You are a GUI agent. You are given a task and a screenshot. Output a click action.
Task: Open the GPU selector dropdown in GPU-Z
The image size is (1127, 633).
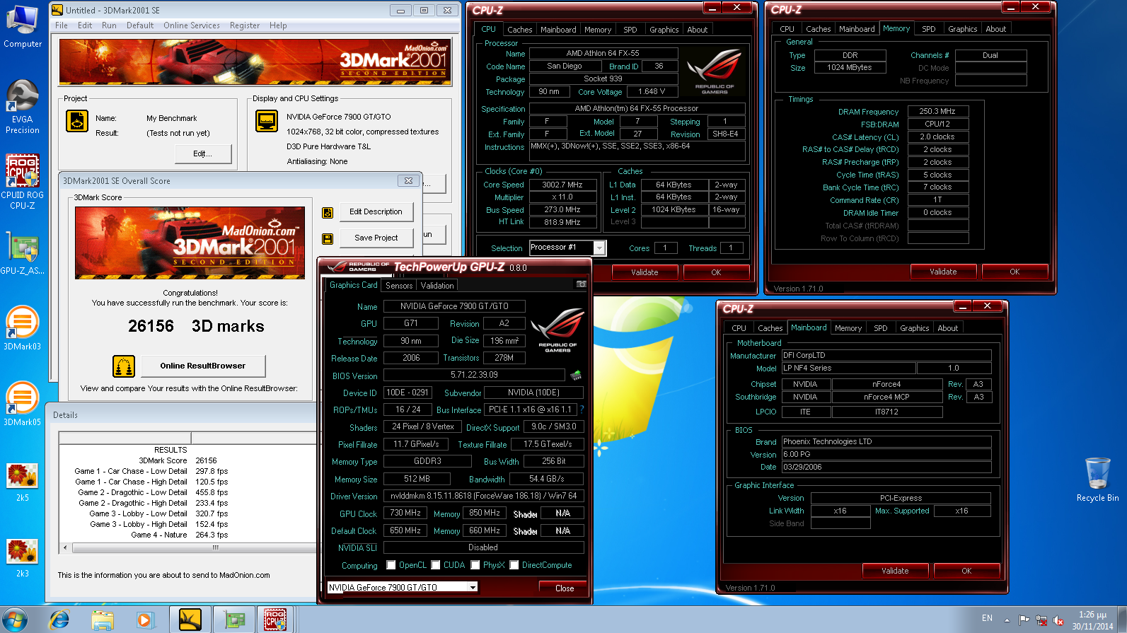473,587
